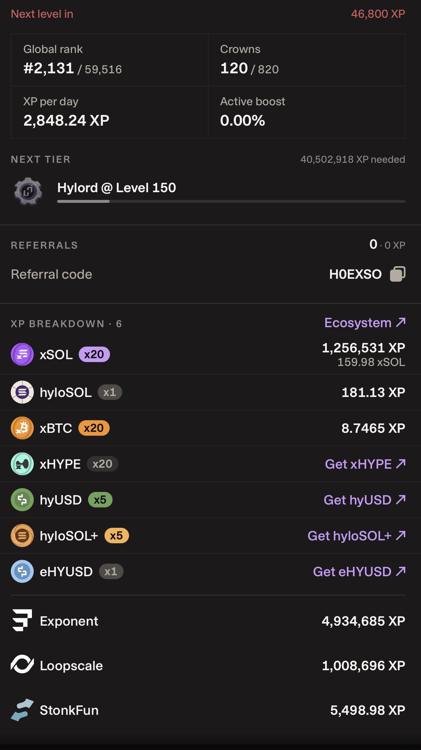
Task: Follow the Get hyloSOL+ link
Action: pyautogui.click(x=356, y=536)
